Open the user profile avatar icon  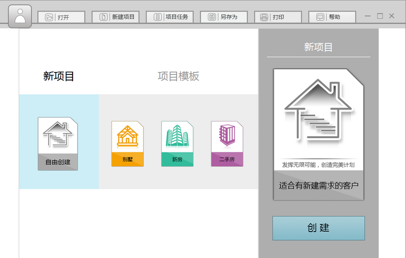20,16
